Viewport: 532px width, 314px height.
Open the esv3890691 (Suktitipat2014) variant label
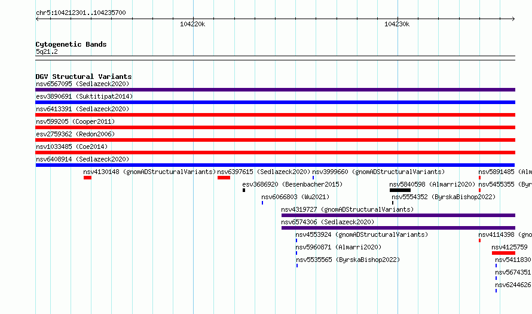pyautogui.click(x=84, y=96)
